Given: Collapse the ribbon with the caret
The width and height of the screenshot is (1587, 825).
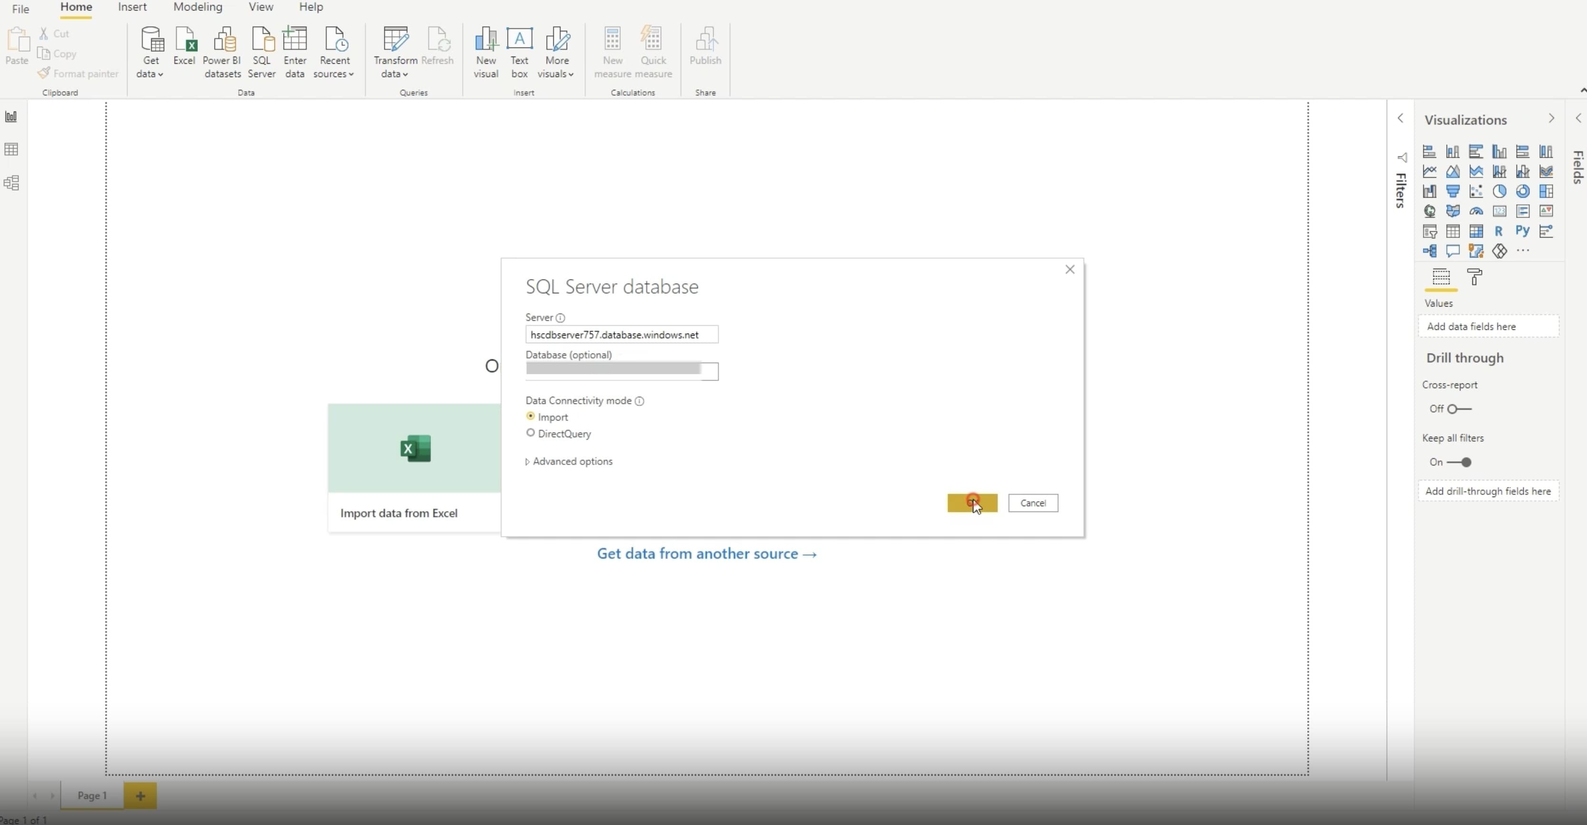Looking at the screenshot, I should coord(1582,90).
